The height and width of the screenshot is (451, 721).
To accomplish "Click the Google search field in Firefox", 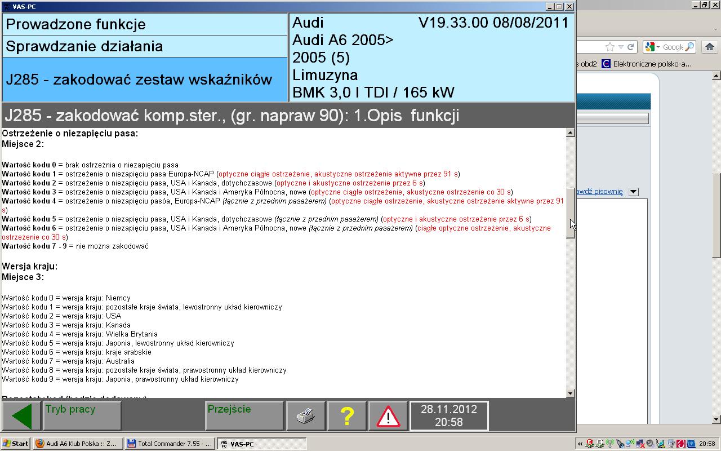I will pyautogui.click(x=673, y=47).
